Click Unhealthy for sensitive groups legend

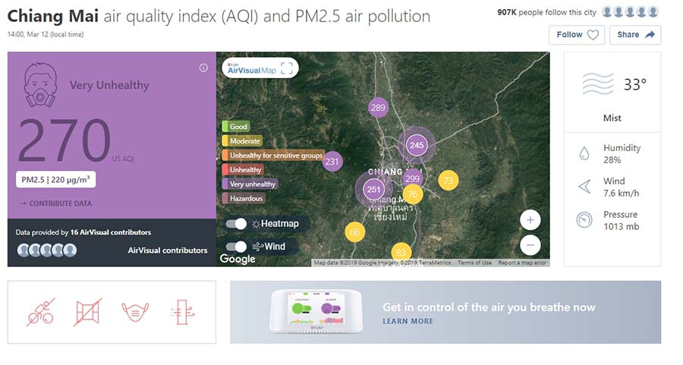[x=273, y=156]
